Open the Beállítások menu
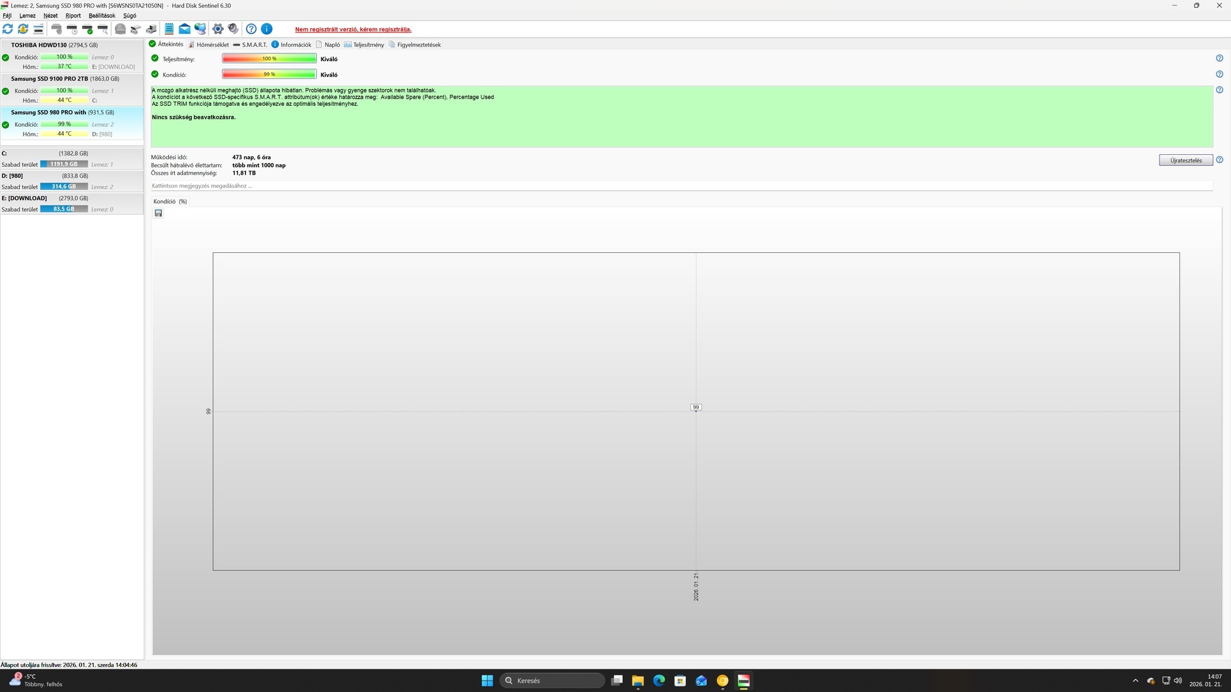 point(101,15)
